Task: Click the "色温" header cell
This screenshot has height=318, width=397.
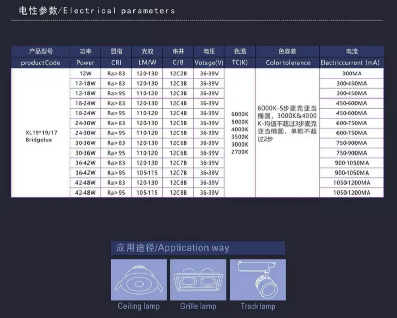Action: 240,52
